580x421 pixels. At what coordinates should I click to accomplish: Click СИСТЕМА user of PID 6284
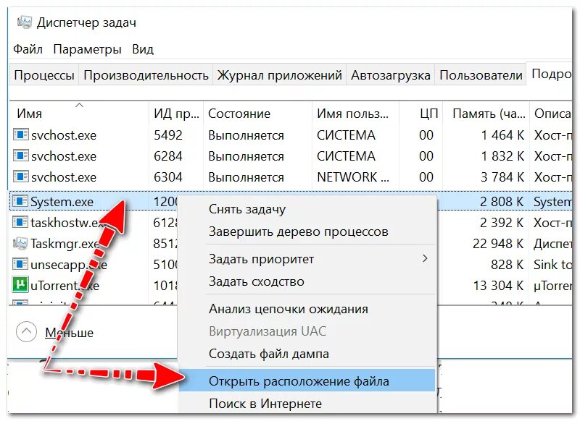click(x=346, y=156)
